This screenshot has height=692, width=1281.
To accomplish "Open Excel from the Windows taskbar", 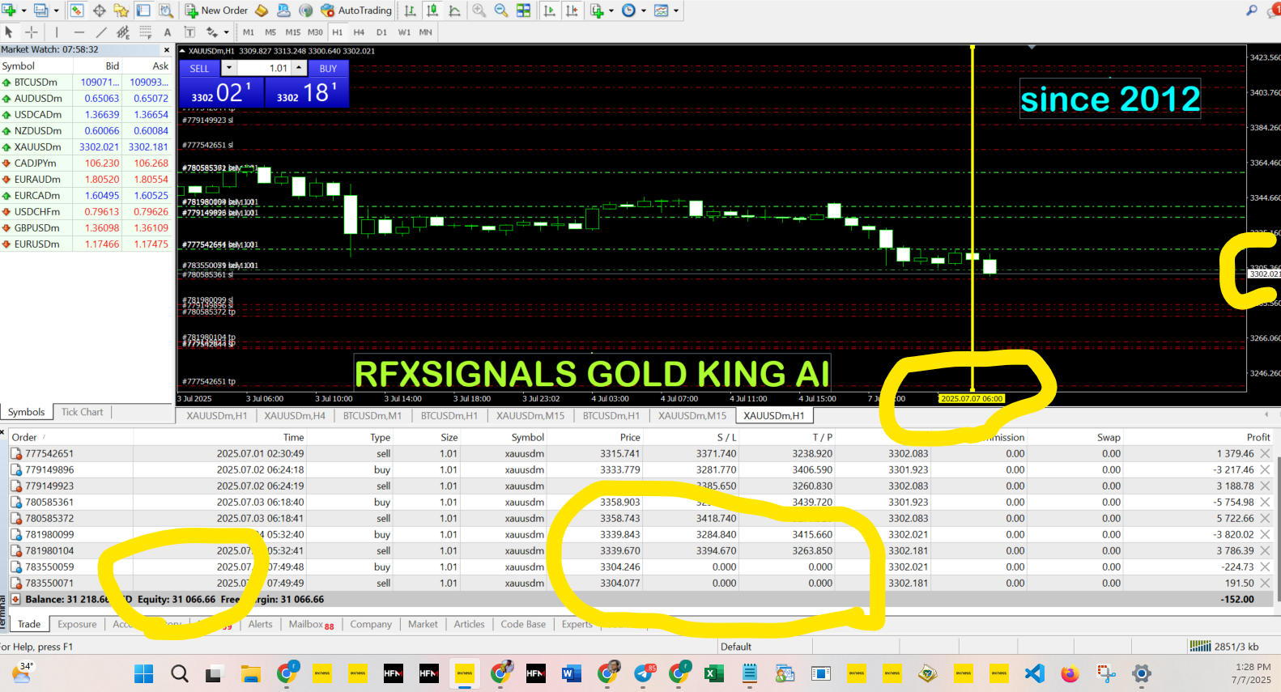I will click(714, 673).
